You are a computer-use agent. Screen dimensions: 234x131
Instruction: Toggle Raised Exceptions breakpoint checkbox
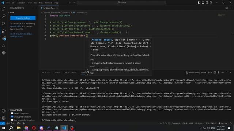pyautogui.click(x=12, y=113)
